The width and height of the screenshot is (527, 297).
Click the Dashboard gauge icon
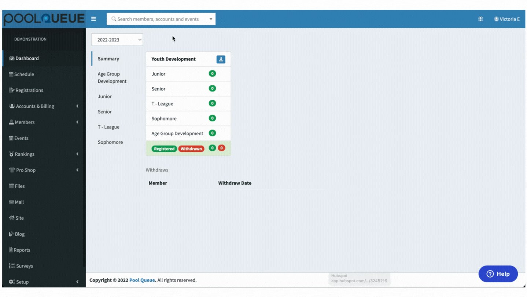(11, 58)
